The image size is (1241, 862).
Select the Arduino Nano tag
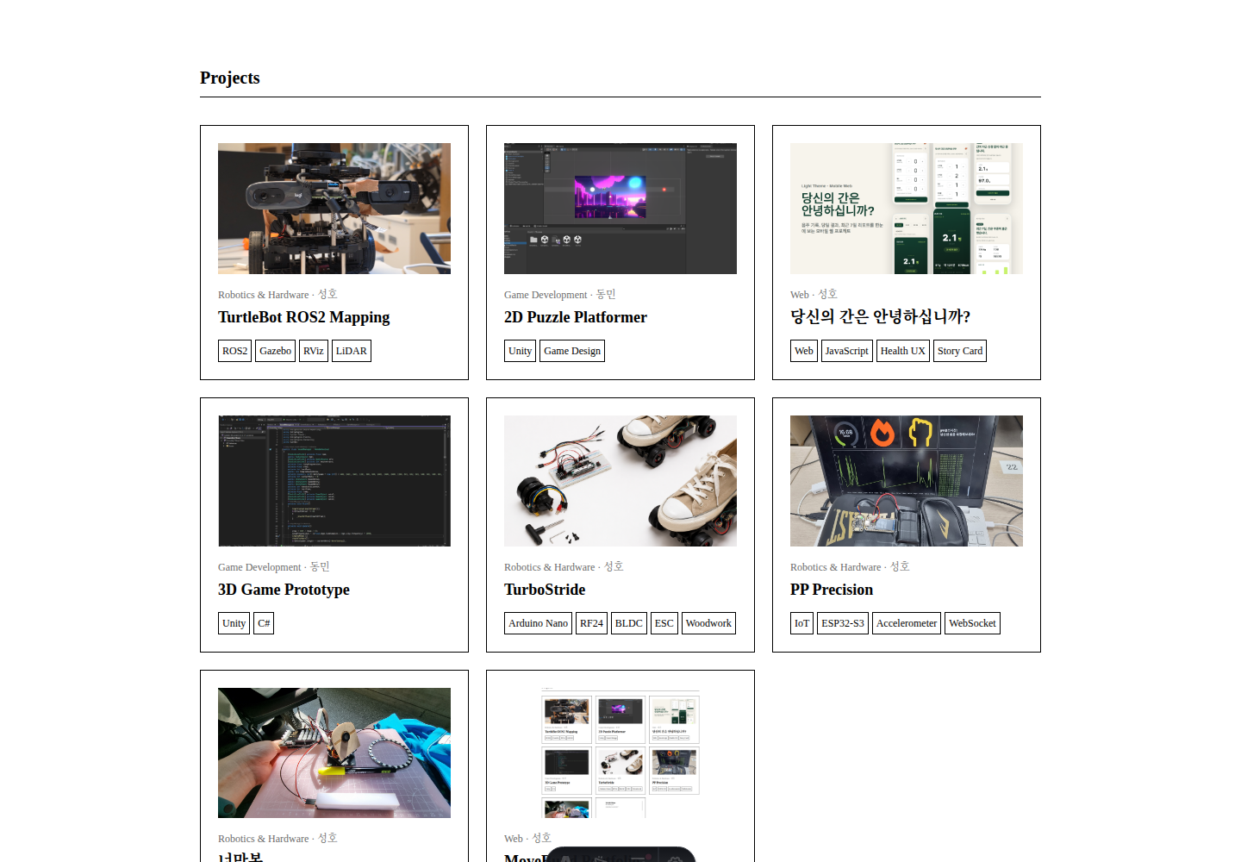(x=538, y=623)
